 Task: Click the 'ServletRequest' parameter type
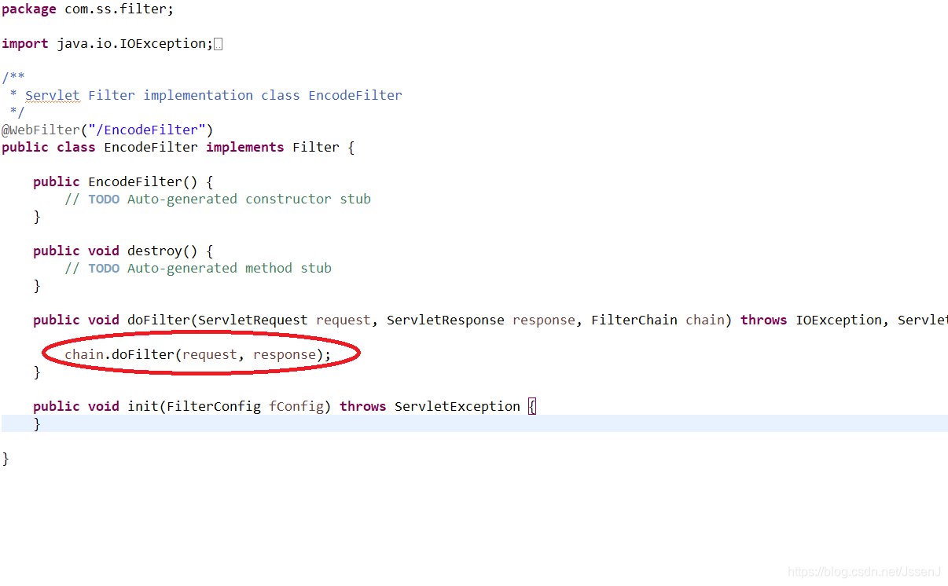(x=253, y=320)
